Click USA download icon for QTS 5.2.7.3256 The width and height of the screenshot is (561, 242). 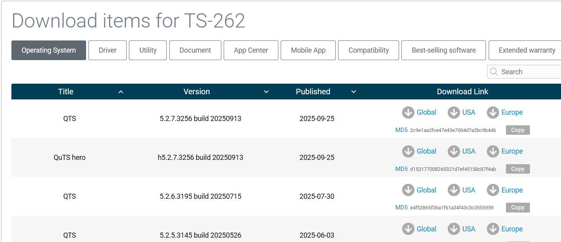454,113
